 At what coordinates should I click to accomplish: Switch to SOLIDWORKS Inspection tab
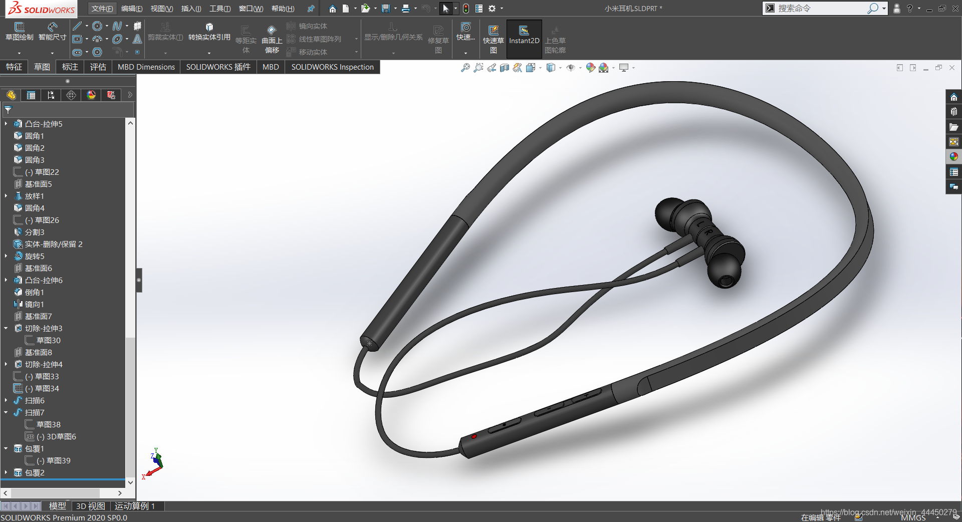(x=333, y=67)
